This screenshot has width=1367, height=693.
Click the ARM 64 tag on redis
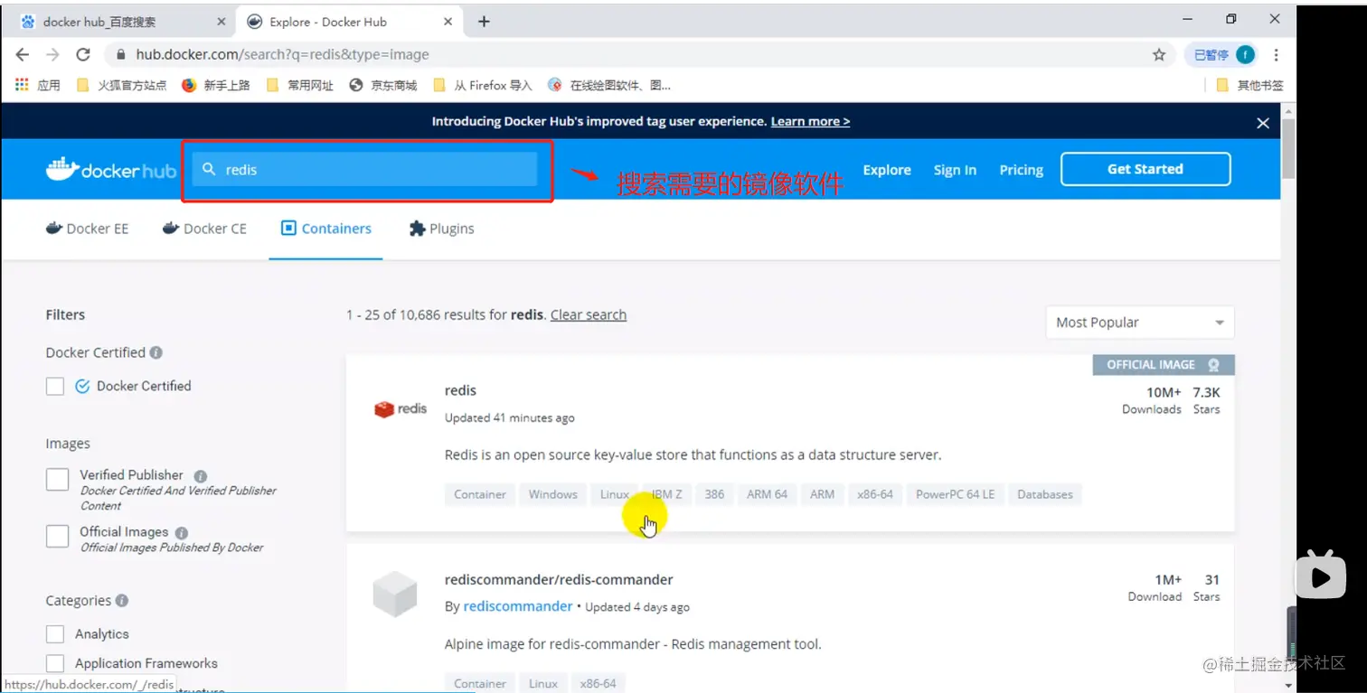pos(767,494)
